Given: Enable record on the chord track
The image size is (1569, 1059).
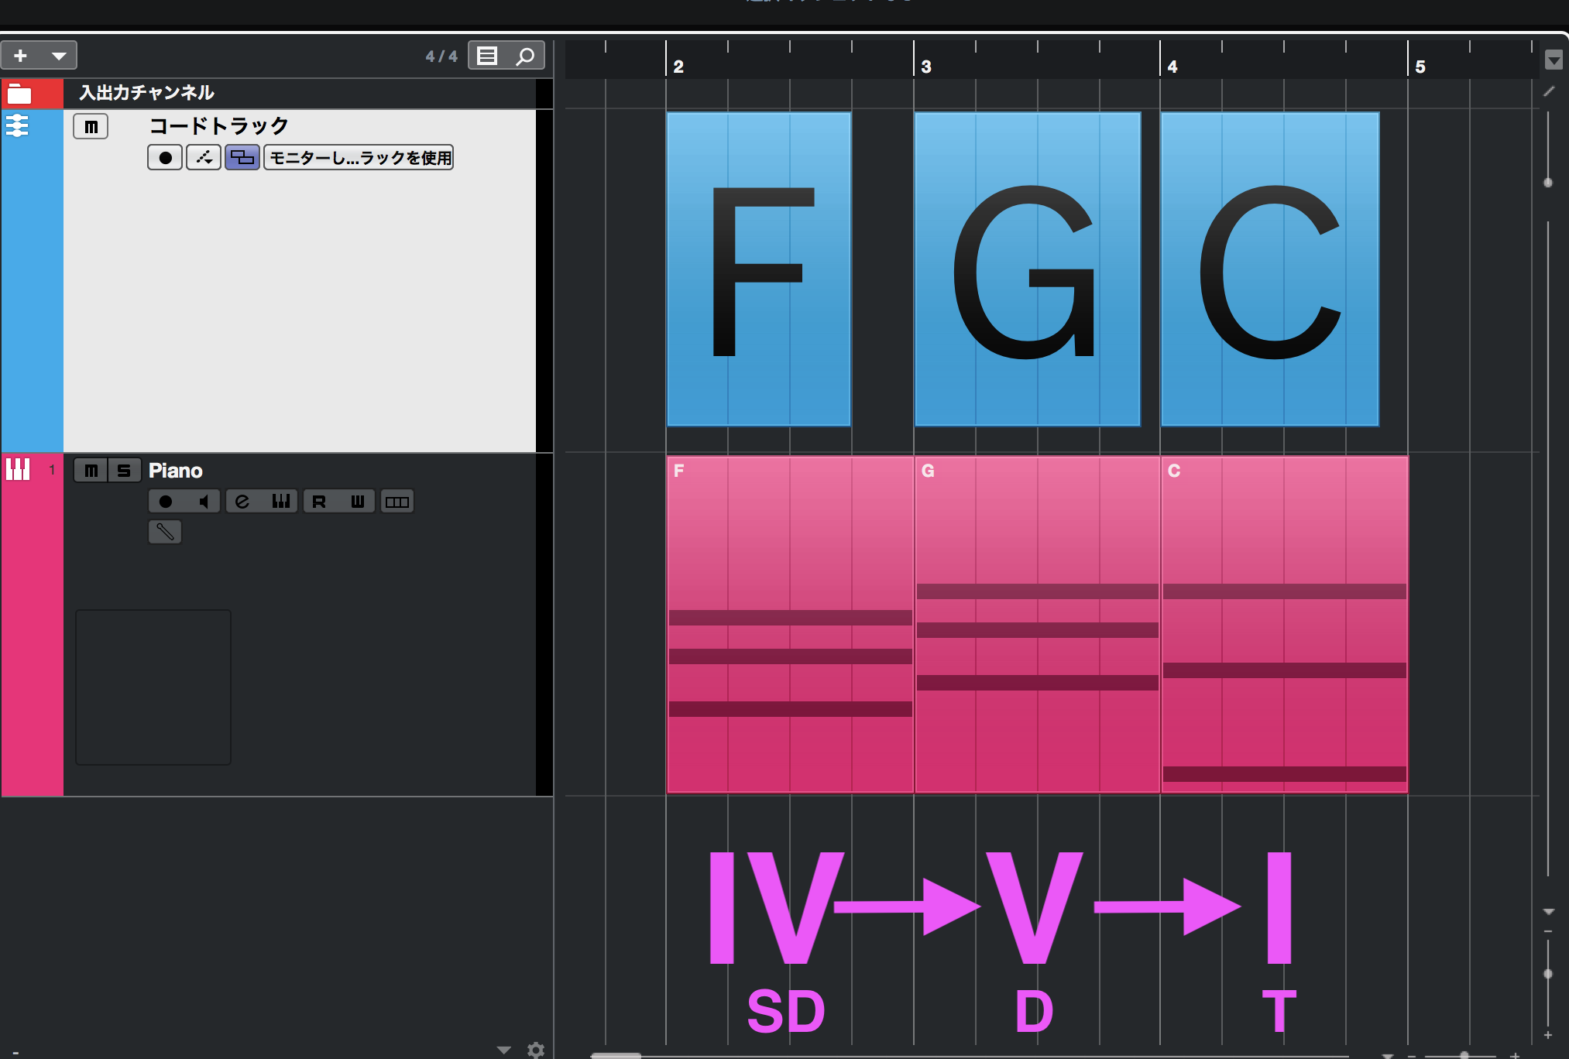Looking at the screenshot, I should click(165, 158).
